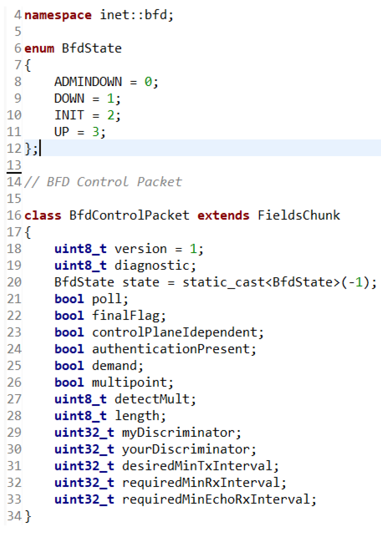
Task: Place cursor on FieldsChunk base class
Action: pos(299,215)
